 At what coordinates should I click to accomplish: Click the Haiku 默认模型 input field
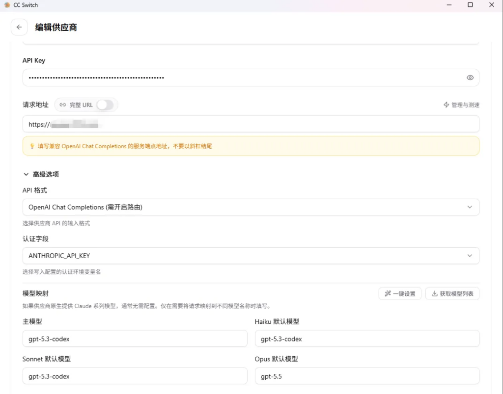pyautogui.click(x=366, y=339)
